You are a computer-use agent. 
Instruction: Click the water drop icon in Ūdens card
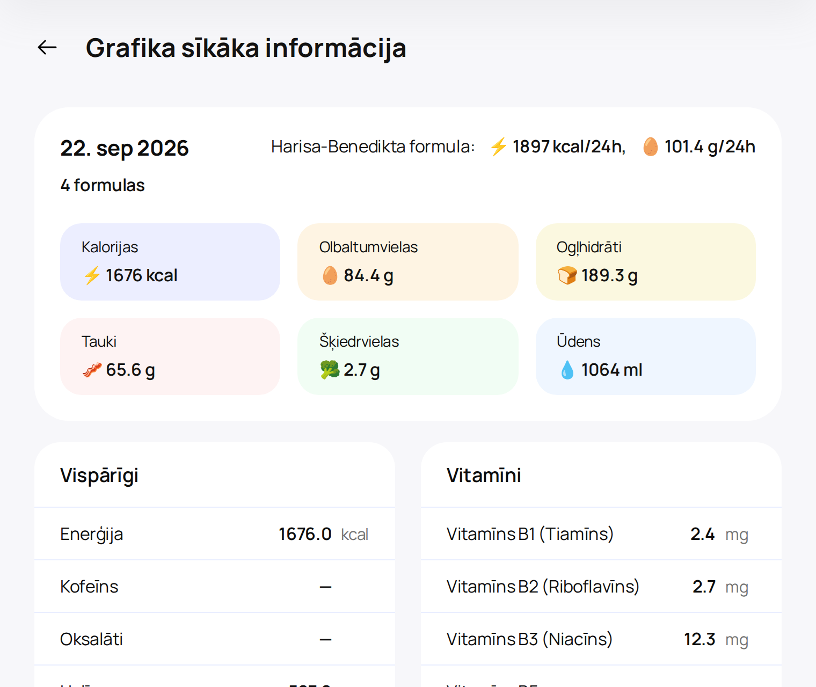click(x=567, y=370)
